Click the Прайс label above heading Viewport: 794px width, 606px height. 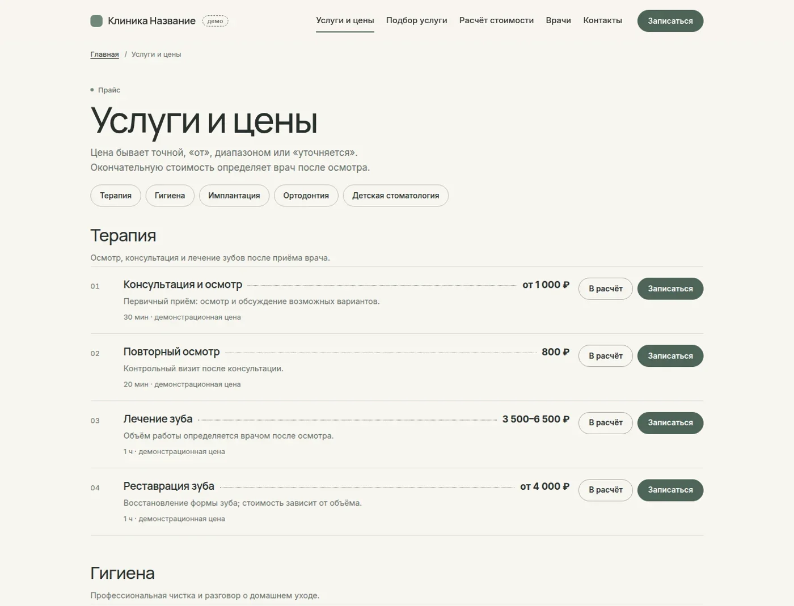pyautogui.click(x=109, y=90)
